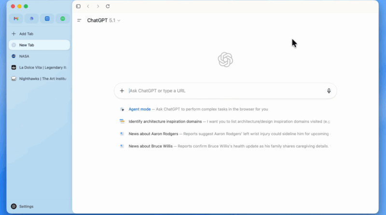The image size is (386, 215).
Task: Click the Aaron Rodgers news icon
Action: tap(122, 134)
